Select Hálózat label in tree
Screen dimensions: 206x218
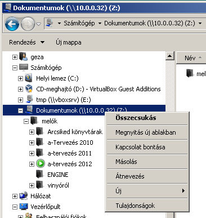[x=41, y=196]
